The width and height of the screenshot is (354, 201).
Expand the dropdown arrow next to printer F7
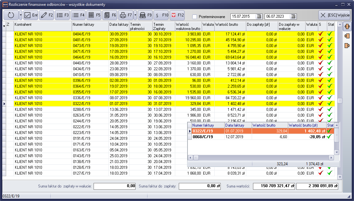pos(135,15)
